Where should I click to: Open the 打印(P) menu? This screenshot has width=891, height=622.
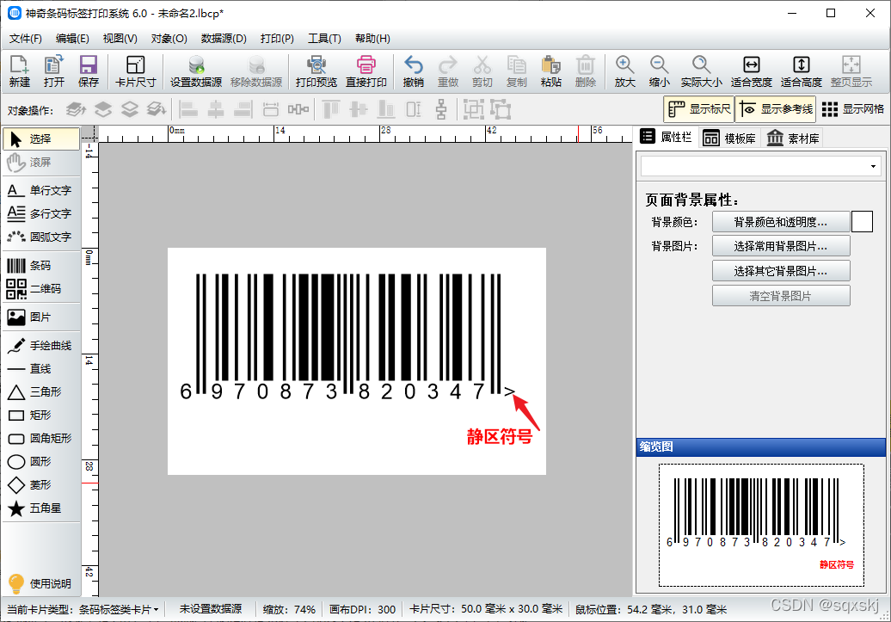coord(277,39)
